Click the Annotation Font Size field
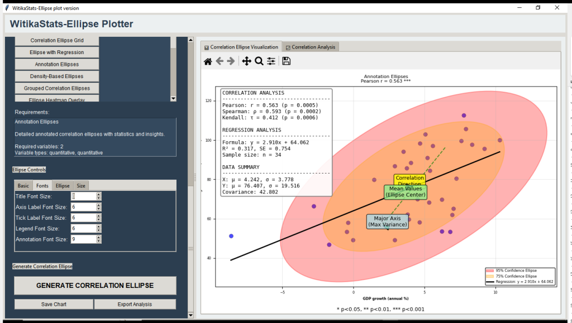Screen dimensions: 572x323 [84, 239]
